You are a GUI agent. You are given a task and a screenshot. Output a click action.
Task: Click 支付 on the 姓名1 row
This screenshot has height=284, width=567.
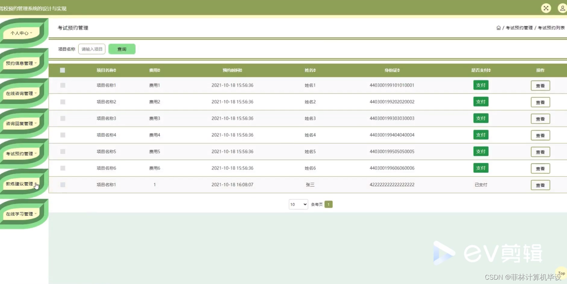[481, 85]
